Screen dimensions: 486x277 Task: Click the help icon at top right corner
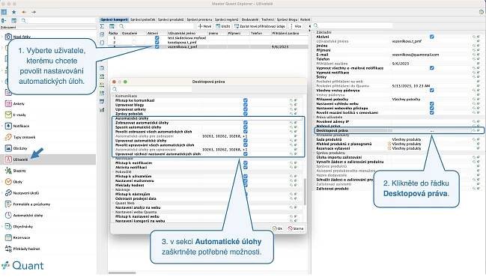(x=482, y=12)
